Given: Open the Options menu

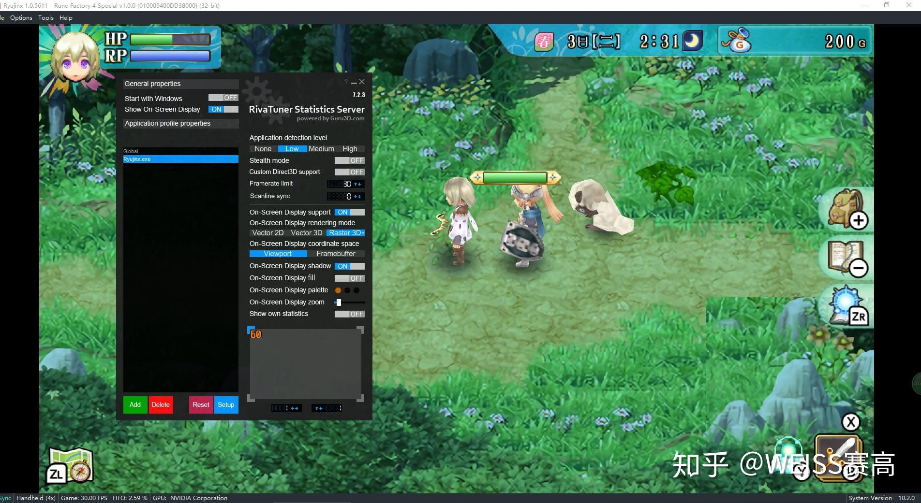Looking at the screenshot, I should 21,18.
